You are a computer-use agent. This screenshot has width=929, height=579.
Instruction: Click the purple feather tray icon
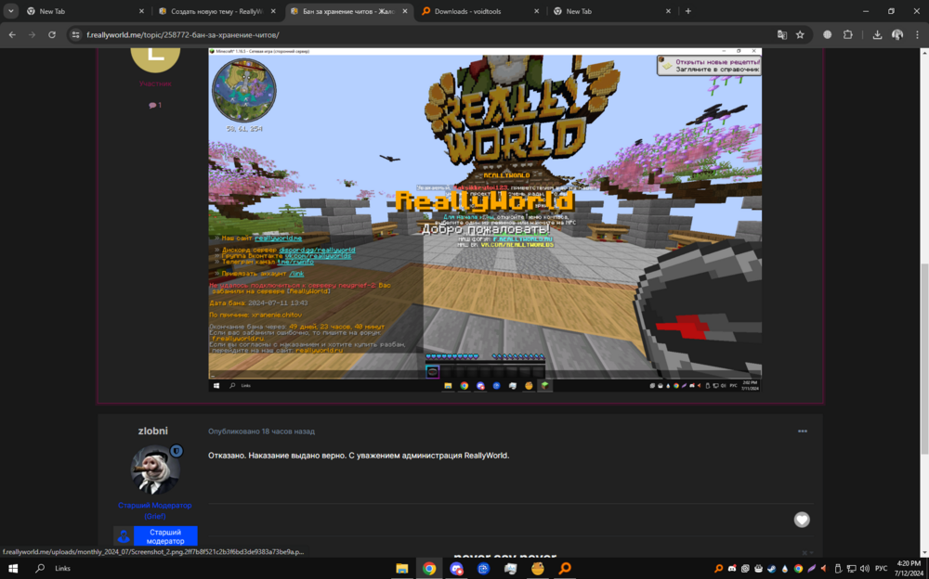tap(811, 569)
